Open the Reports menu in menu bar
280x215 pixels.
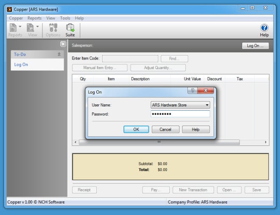point(34,18)
